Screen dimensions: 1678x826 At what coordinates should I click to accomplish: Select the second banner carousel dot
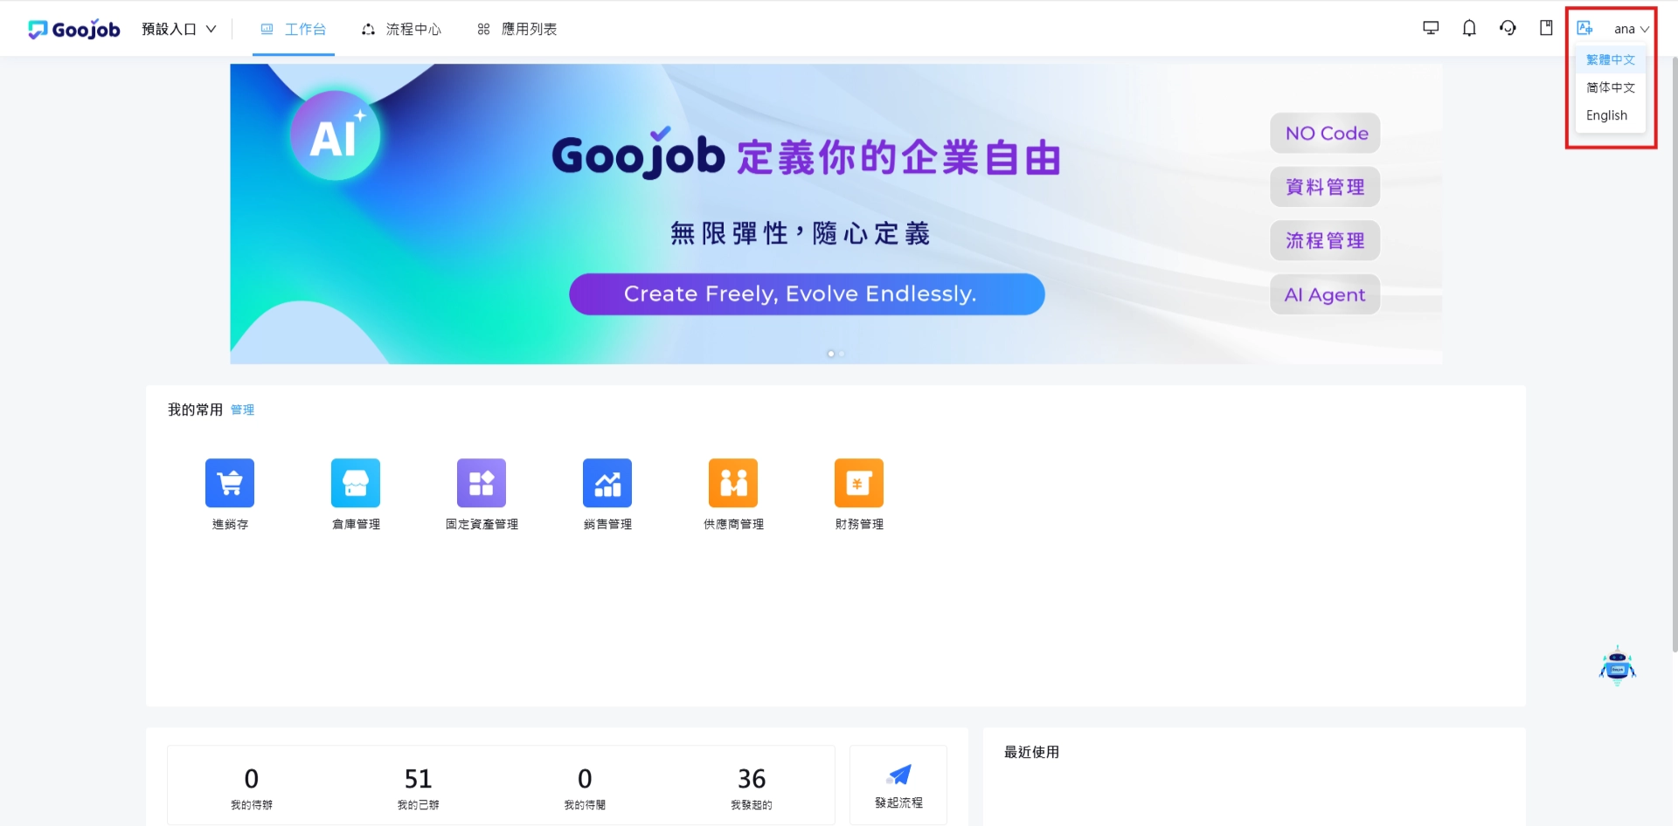(842, 354)
